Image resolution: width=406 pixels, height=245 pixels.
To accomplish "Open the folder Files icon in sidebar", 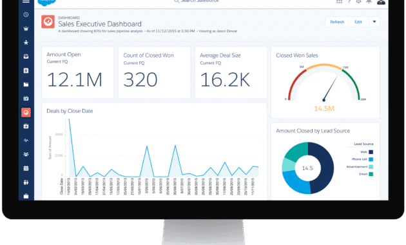I will tap(26, 84).
